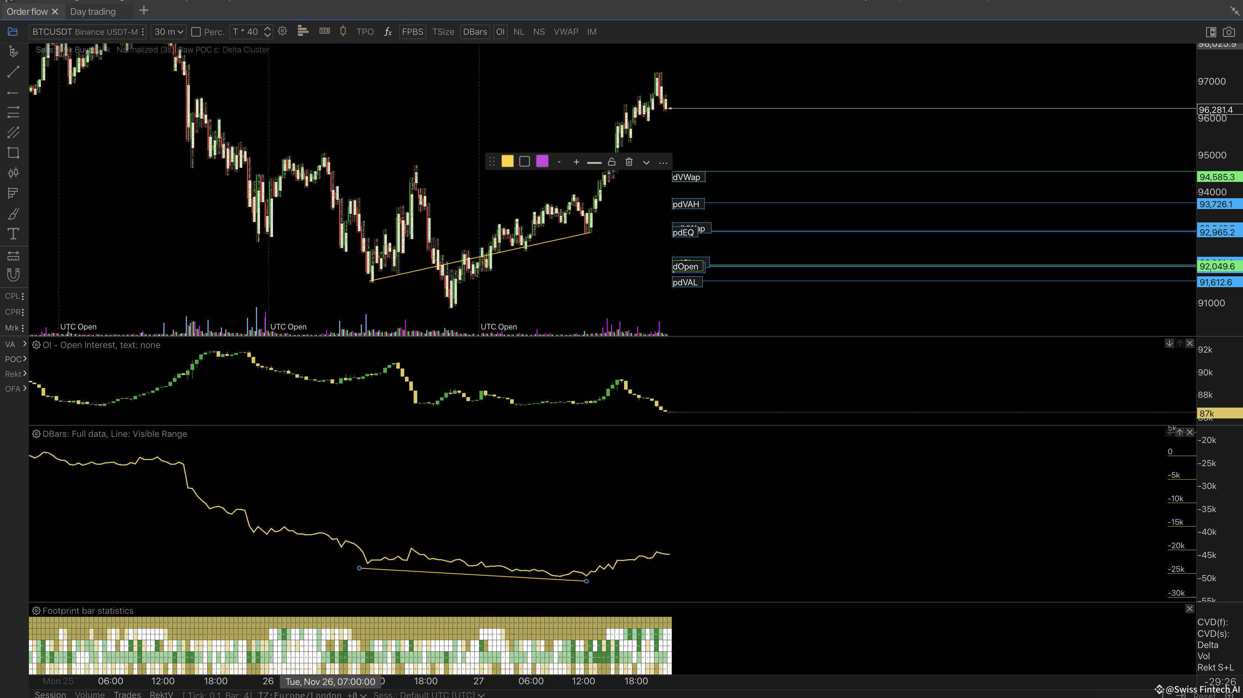
Task: Toggle the DBars indicator
Action: [475, 32]
